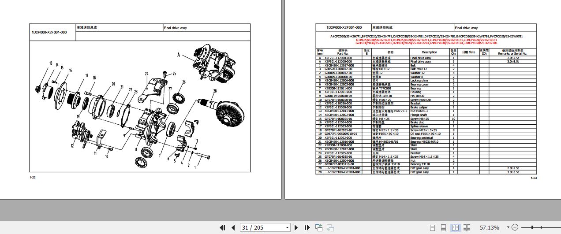The height and width of the screenshot is (234, 561).
Task: Select part number X2F301-115000-000
Action: (338, 107)
